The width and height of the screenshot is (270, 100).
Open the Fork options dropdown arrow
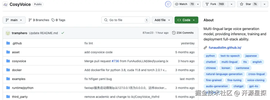click(231, 4)
